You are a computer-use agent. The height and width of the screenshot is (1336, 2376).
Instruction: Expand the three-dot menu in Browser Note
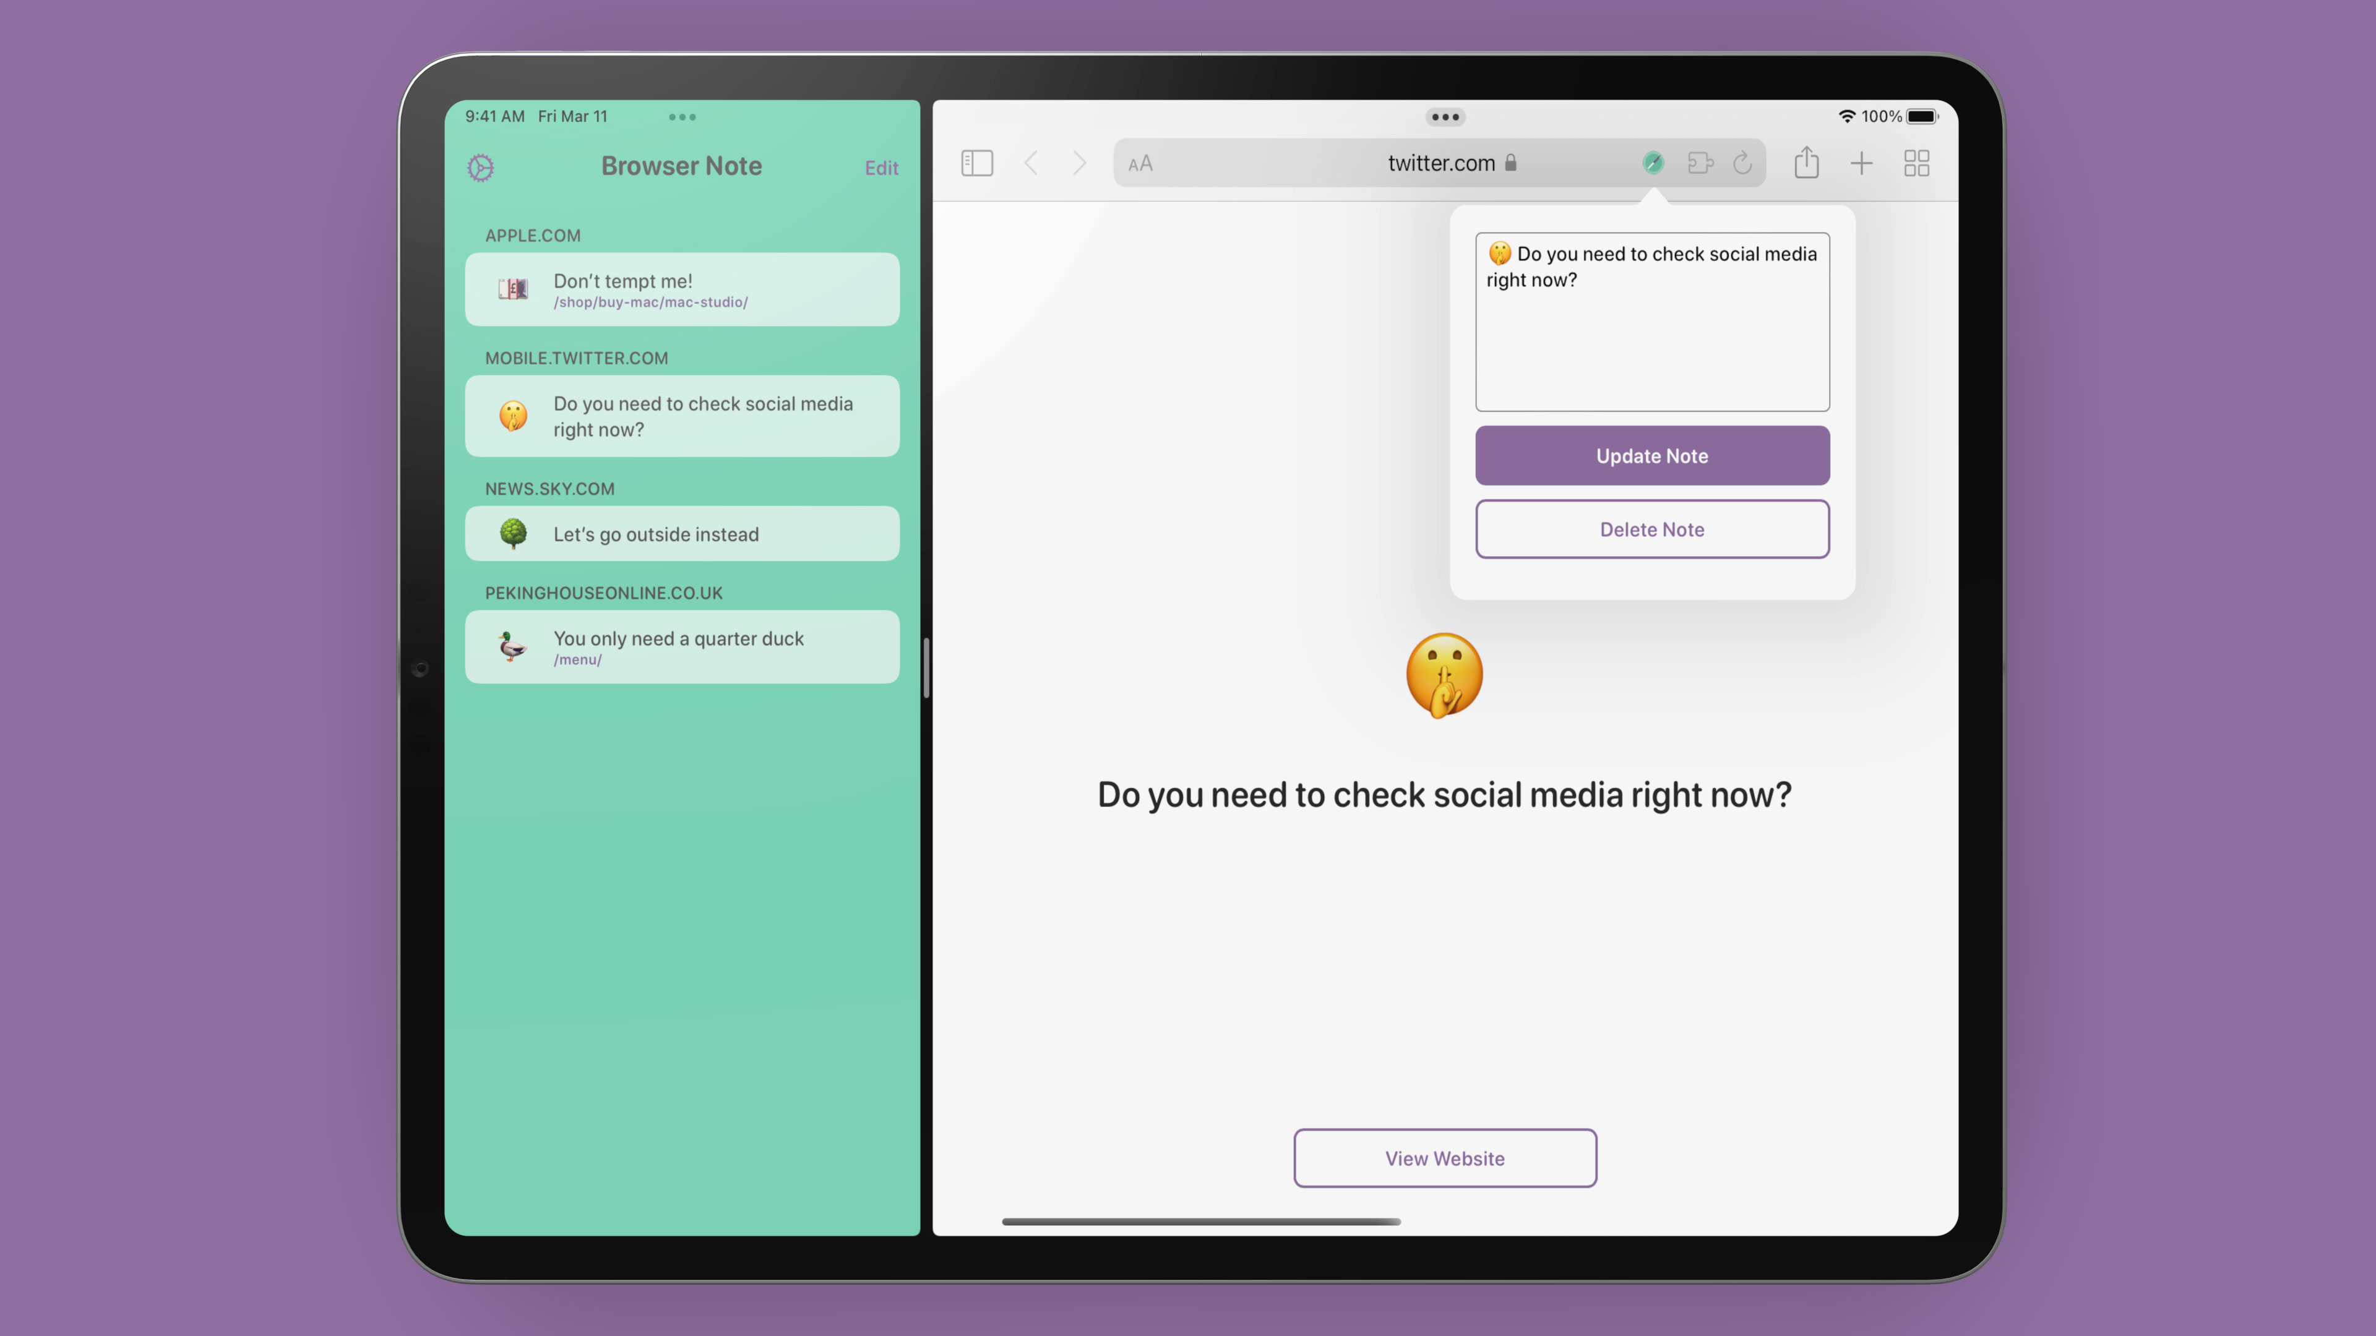point(682,116)
